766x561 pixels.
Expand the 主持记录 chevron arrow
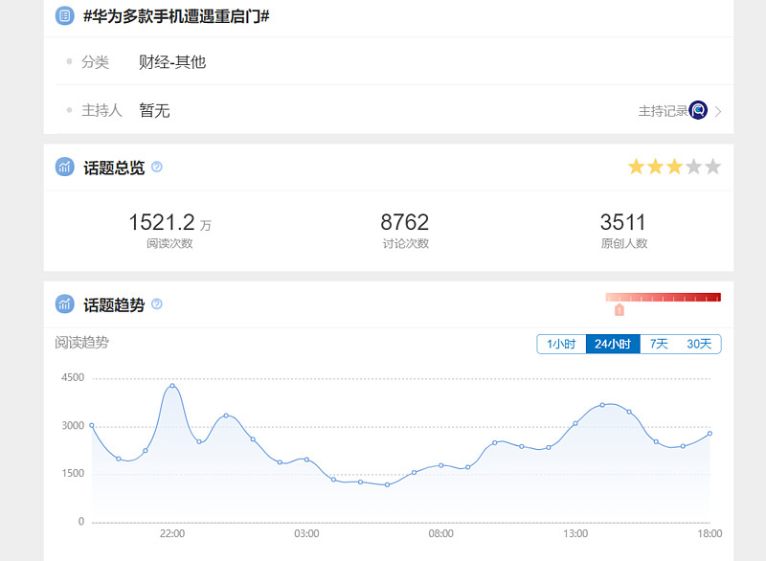pos(718,111)
